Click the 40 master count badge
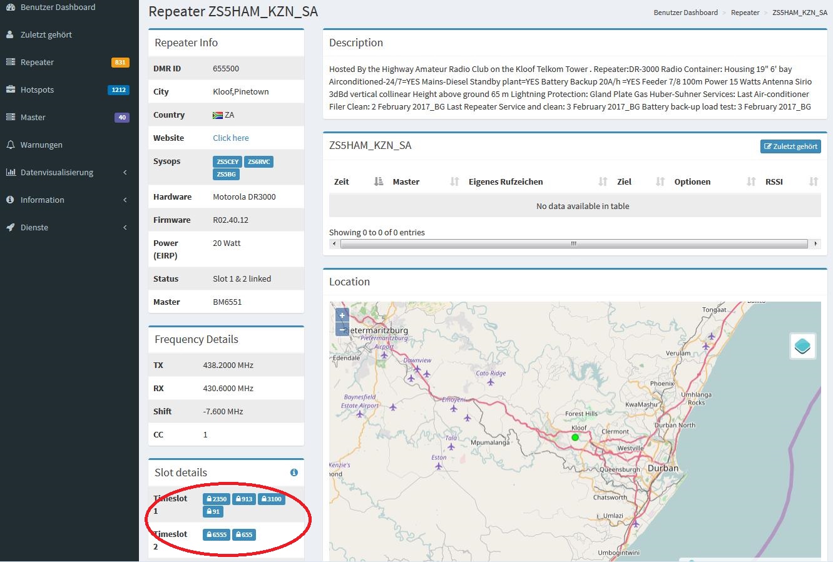833x562 pixels. (x=122, y=118)
